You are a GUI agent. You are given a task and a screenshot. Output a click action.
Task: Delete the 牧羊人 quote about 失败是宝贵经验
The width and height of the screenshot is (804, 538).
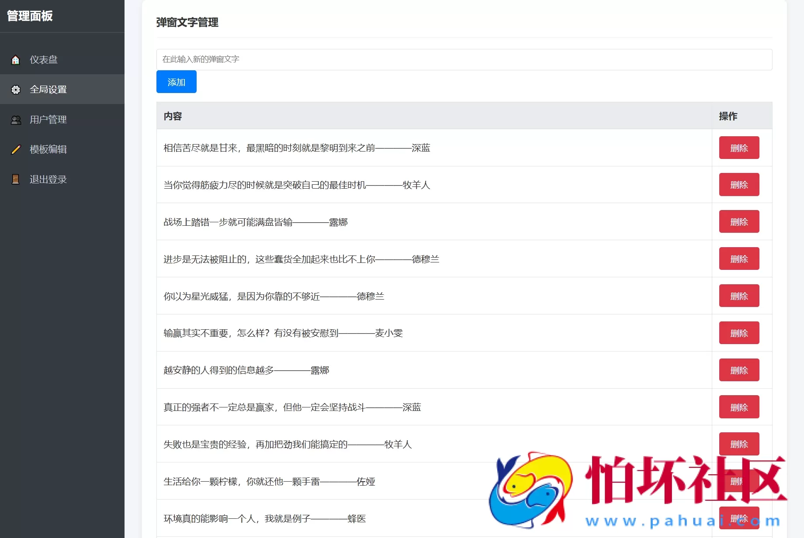[x=738, y=443]
